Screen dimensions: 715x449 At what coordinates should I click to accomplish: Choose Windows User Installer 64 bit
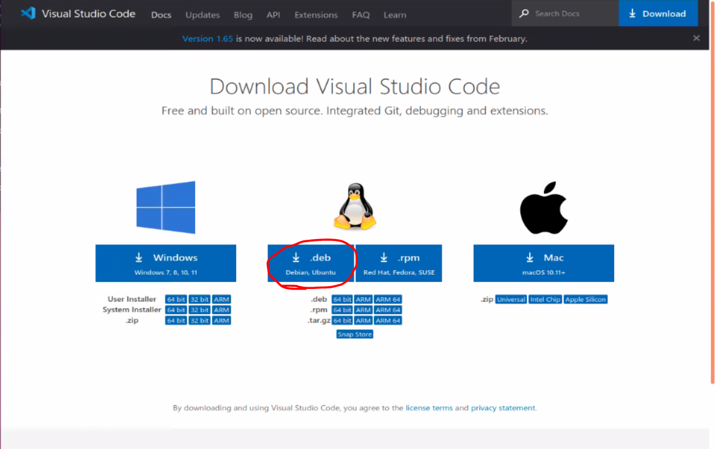[176, 300]
